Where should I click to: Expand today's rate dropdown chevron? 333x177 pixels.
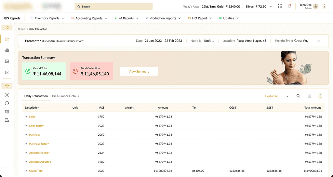(x=271, y=7)
